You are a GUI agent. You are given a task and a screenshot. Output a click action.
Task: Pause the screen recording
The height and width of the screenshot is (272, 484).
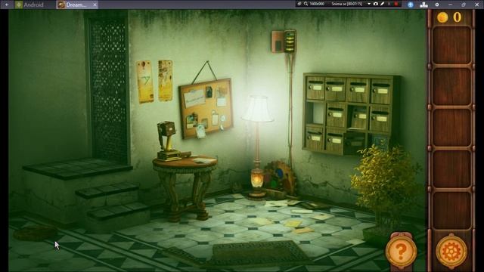pyautogui.click(x=389, y=4)
